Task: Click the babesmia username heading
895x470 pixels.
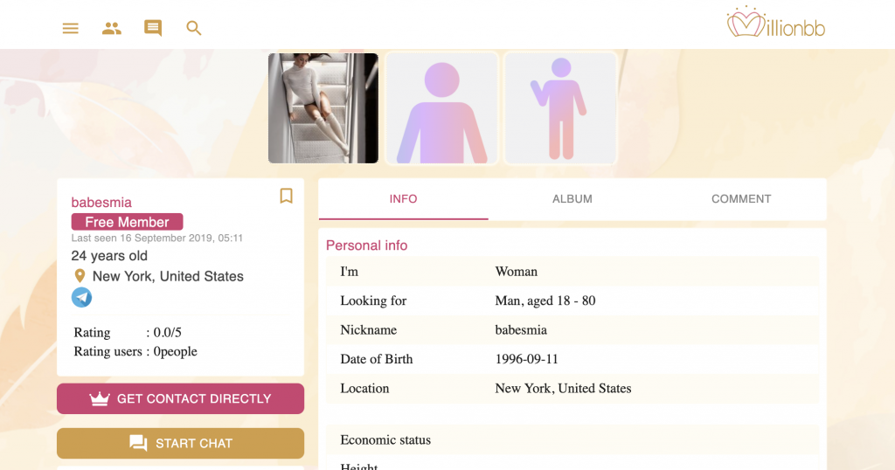Action: coord(101,203)
